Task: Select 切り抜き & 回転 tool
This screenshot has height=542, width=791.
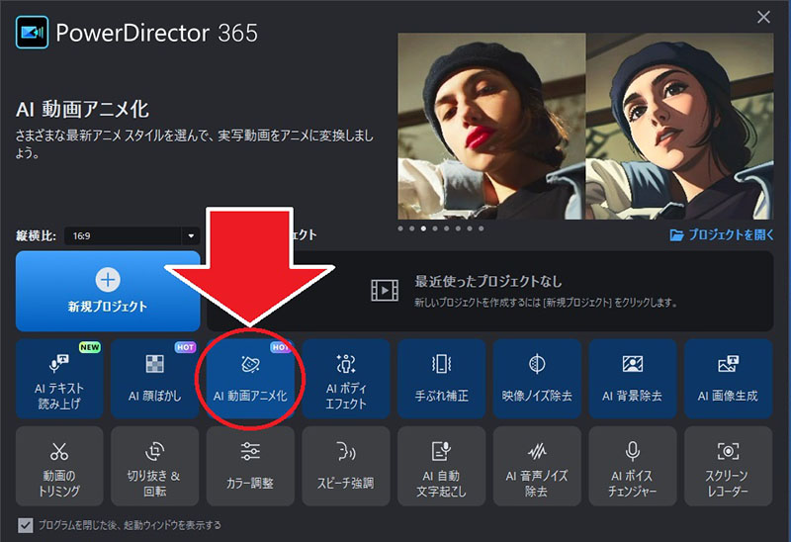Action: 155,466
